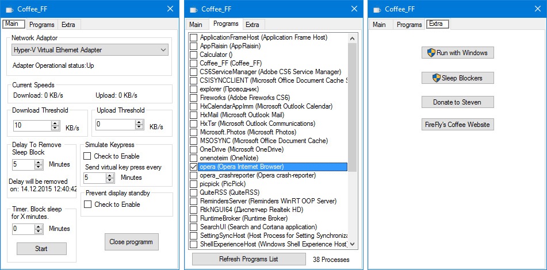The image size is (547, 270).
Task: Click the Adapter Operational status:Up text
Action: click(53, 65)
